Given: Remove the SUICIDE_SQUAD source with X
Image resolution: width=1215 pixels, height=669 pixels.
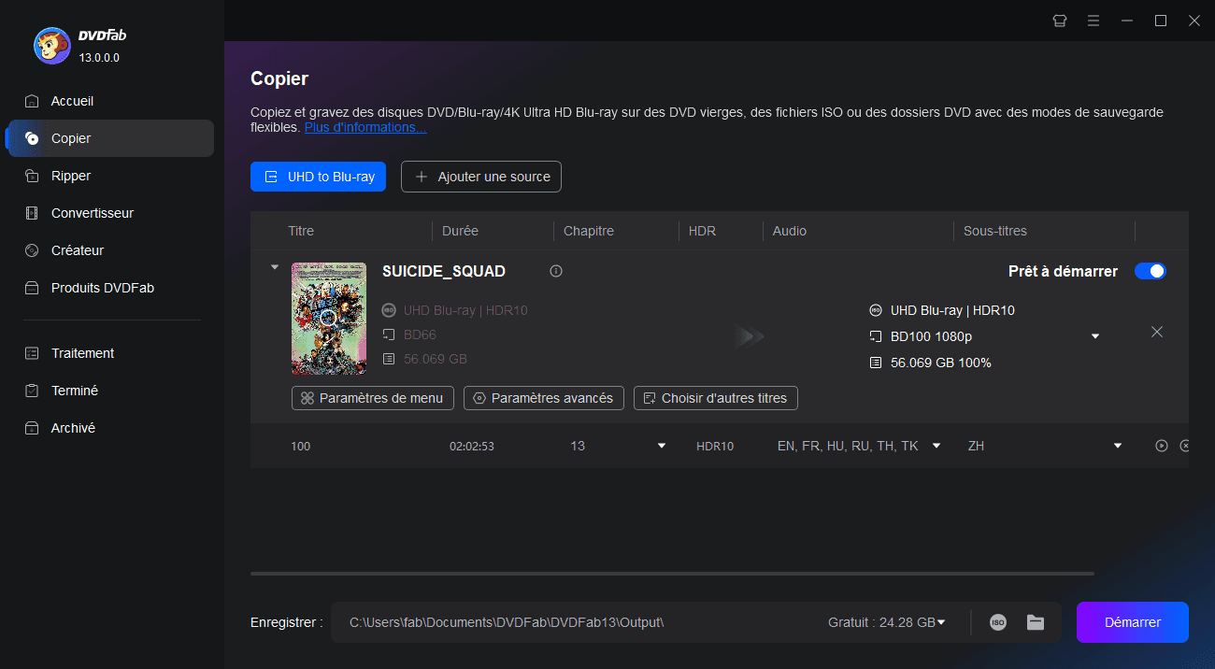Looking at the screenshot, I should (1157, 332).
